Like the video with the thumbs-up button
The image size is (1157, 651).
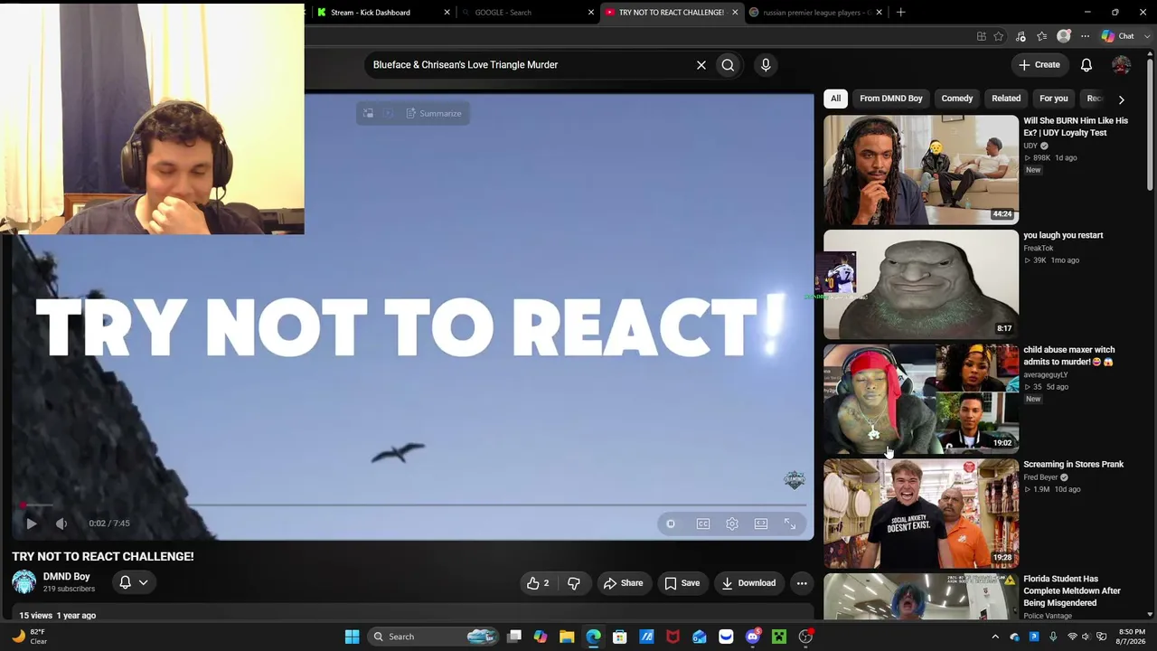tap(539, 583)
